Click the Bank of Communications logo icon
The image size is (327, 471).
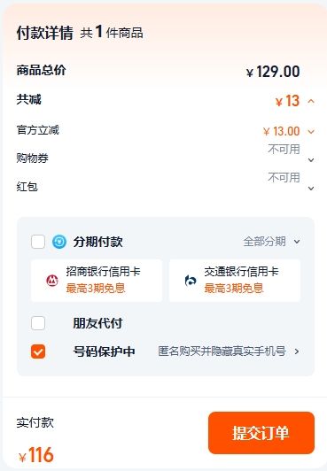[191, 281]
